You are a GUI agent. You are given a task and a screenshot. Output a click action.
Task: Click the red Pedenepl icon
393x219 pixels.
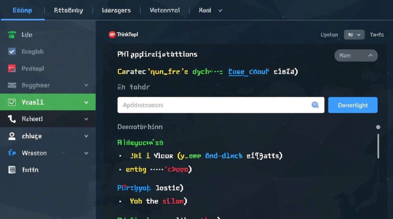(12, 69)
